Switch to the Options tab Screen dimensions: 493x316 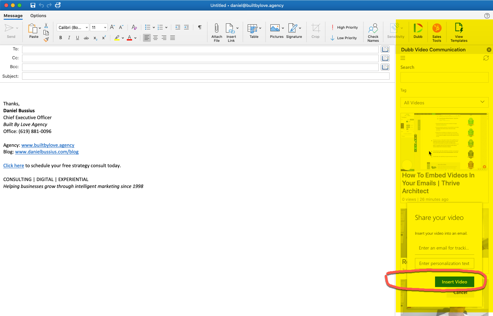[38, 16]
